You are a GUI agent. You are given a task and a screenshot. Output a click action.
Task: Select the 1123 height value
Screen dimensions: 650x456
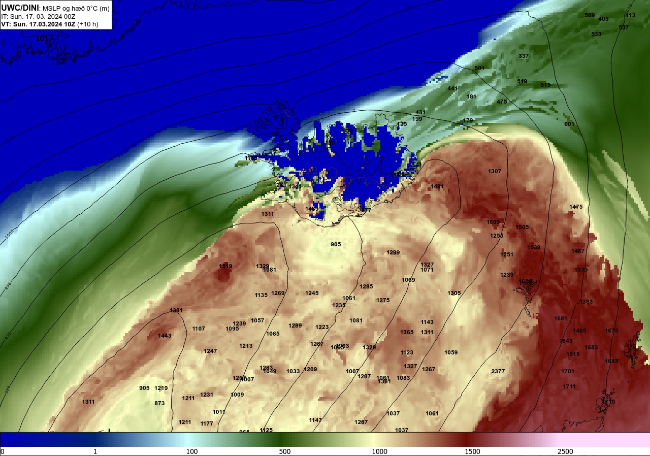click(407, 352)
